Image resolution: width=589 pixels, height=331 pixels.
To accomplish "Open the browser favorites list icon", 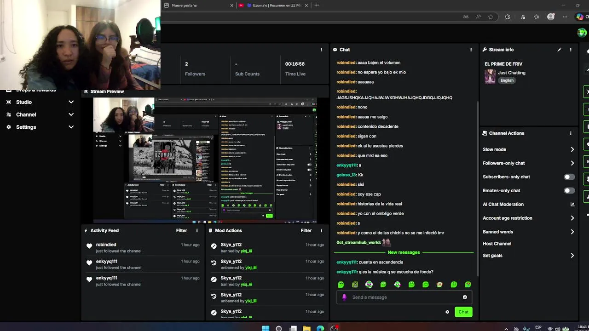I will tap(537, 17).
